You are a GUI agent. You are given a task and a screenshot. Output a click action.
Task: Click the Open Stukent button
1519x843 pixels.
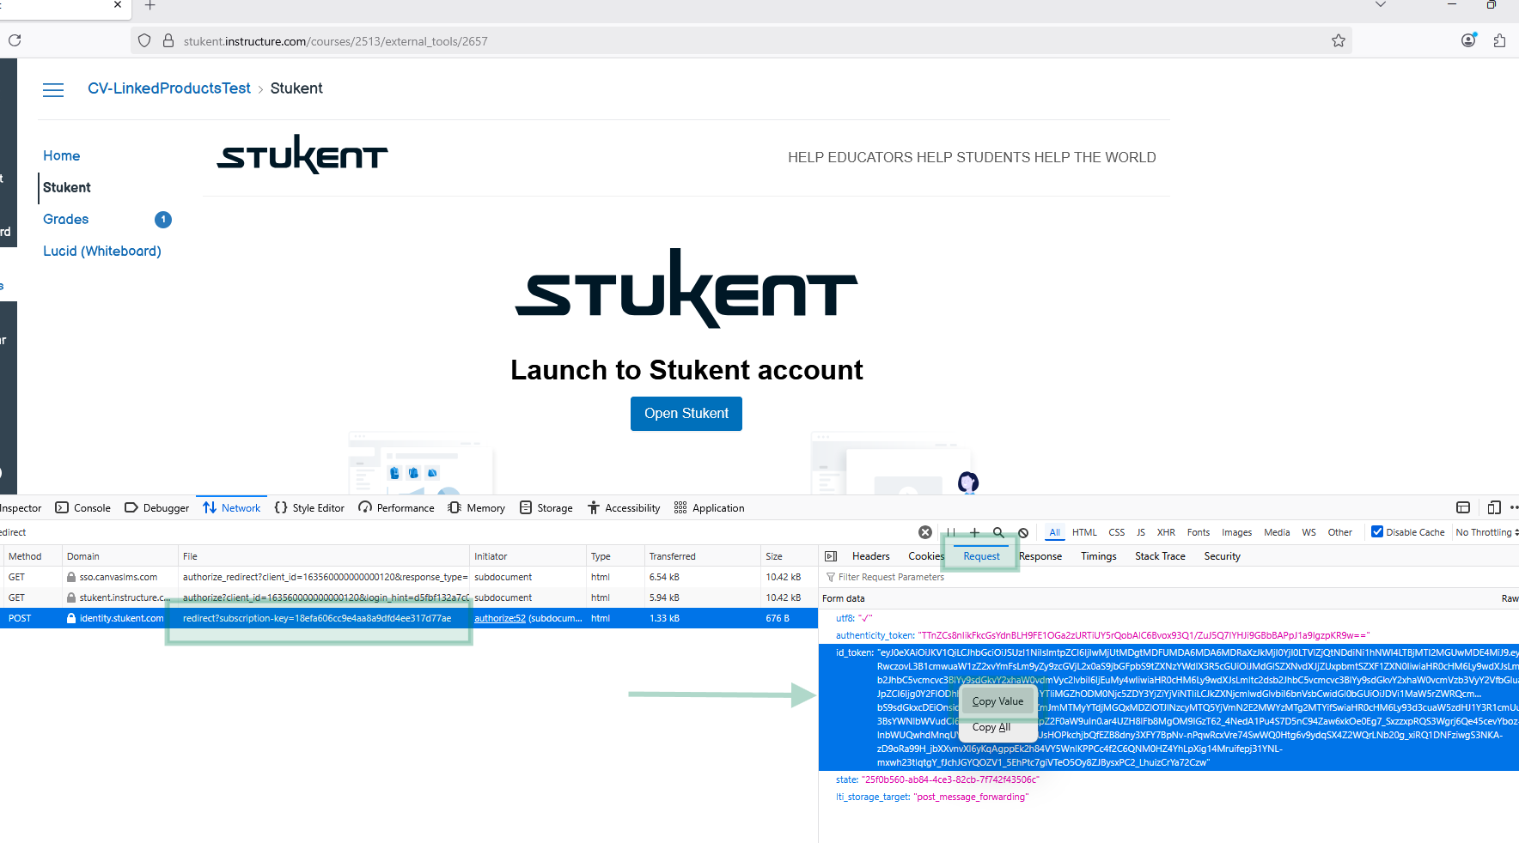pyautogui.click(x=686, y=414)
